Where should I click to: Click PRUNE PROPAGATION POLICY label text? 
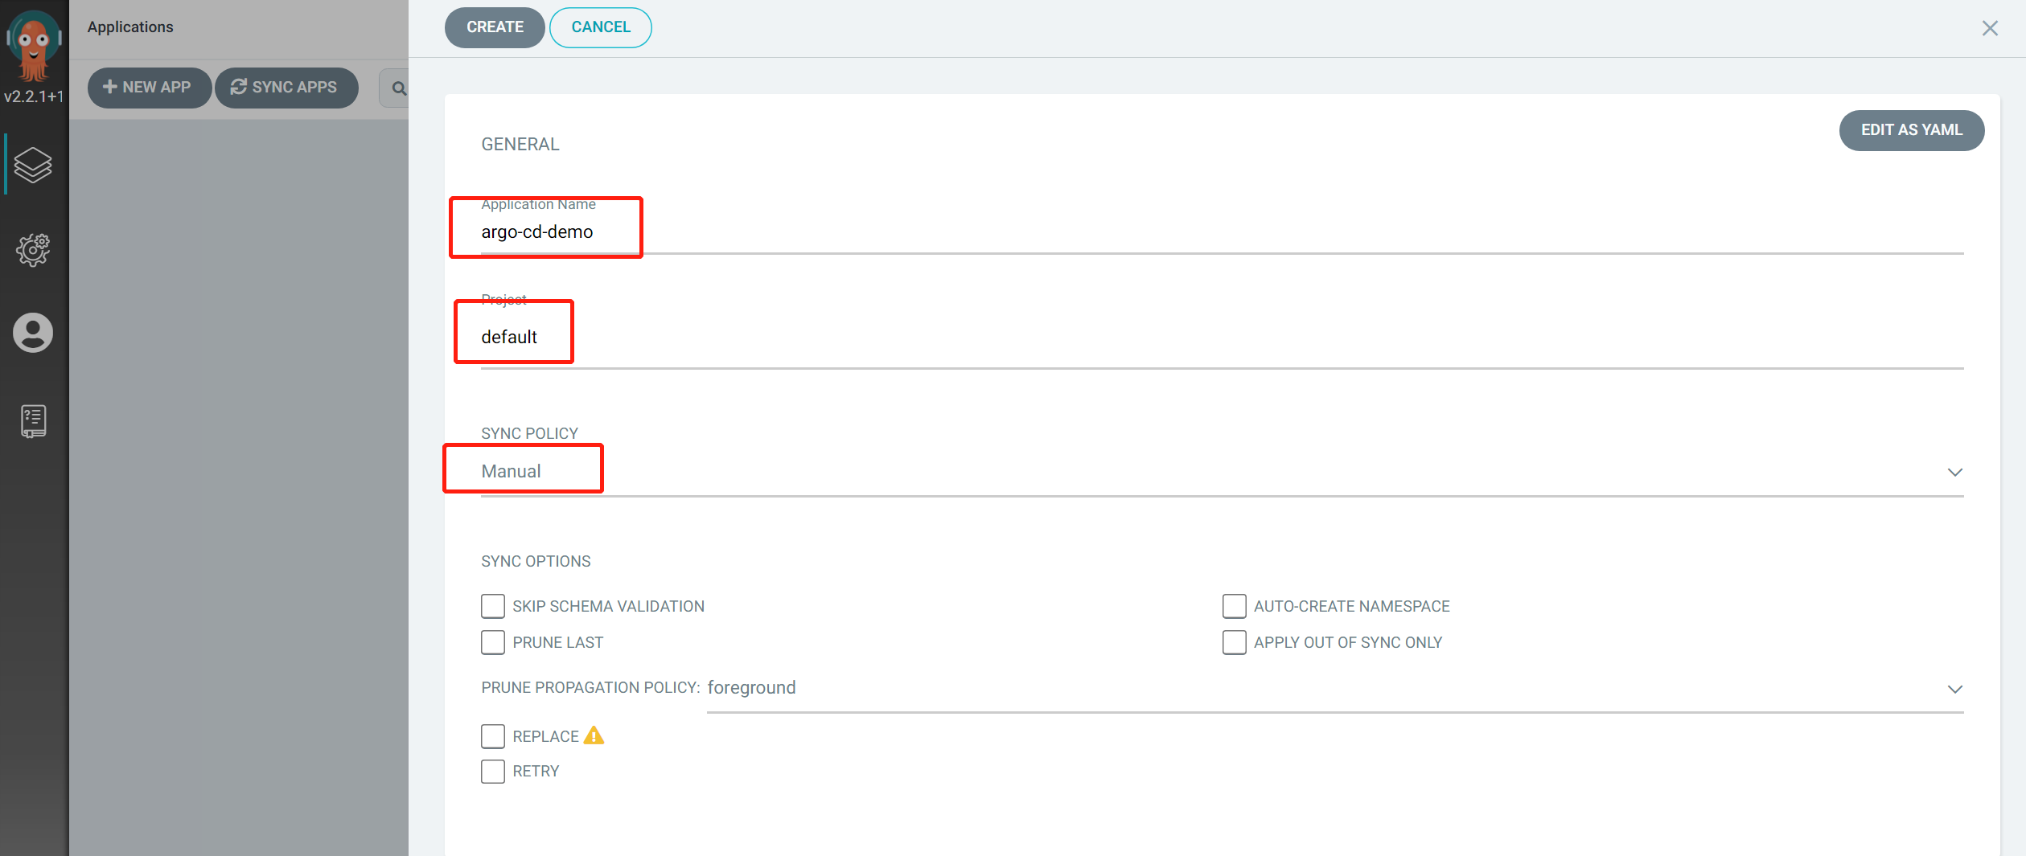click(x=590, y=687)
